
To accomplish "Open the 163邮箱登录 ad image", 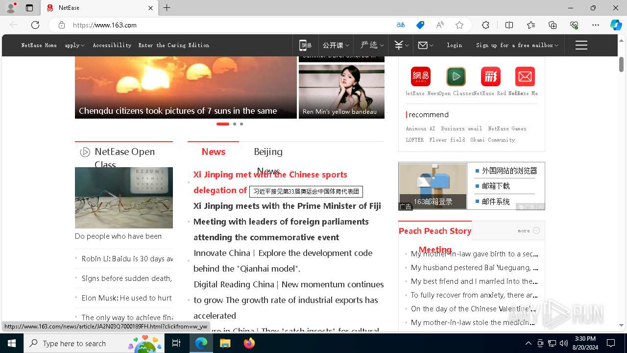I will click(433, 186).
